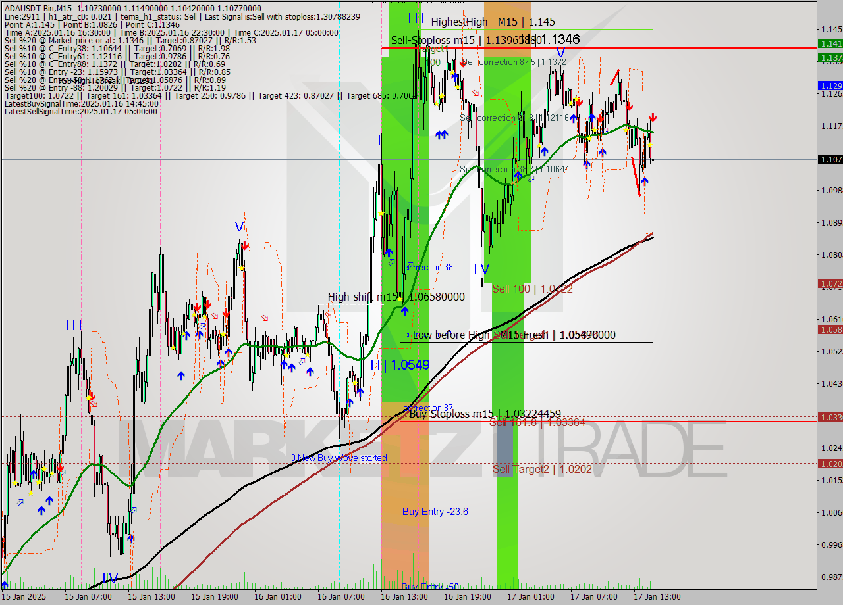Click the 'Sell 100 | 1.0722' label
Image resolution: width=843 pixels, height=605 pixels.
coord(532,289)
